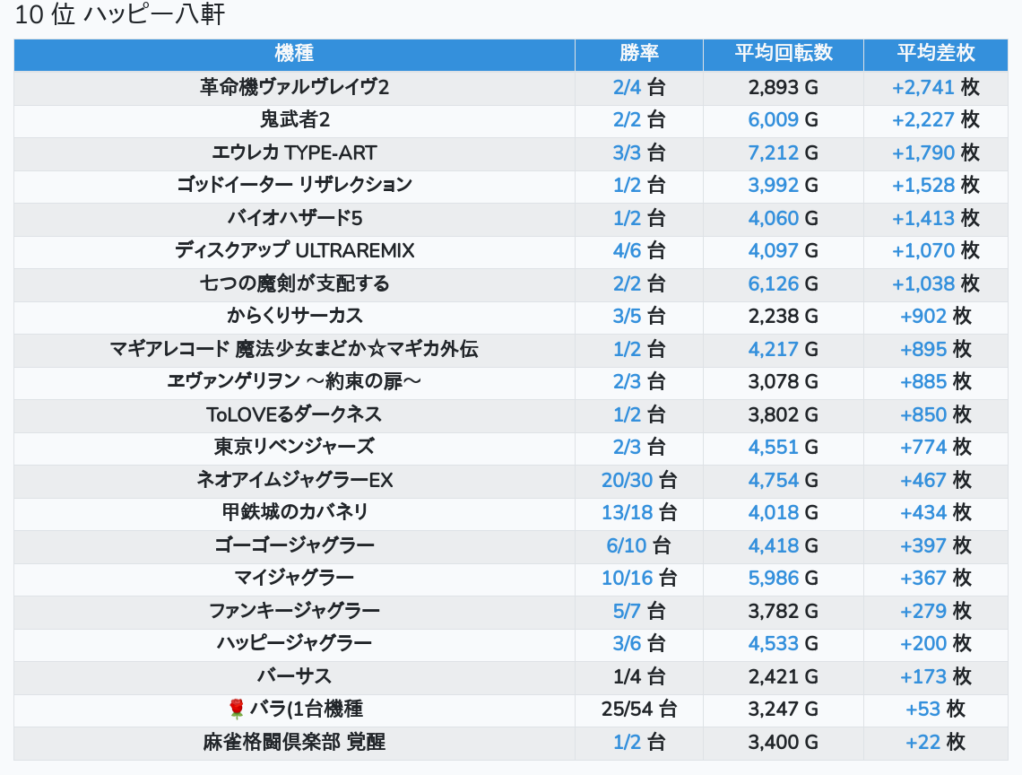Click the 平均回転数 column header

784,53
